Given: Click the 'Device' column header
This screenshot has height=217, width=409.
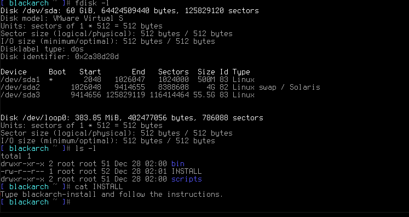Looking at the screenshot, I should click(x=14, y=72).
